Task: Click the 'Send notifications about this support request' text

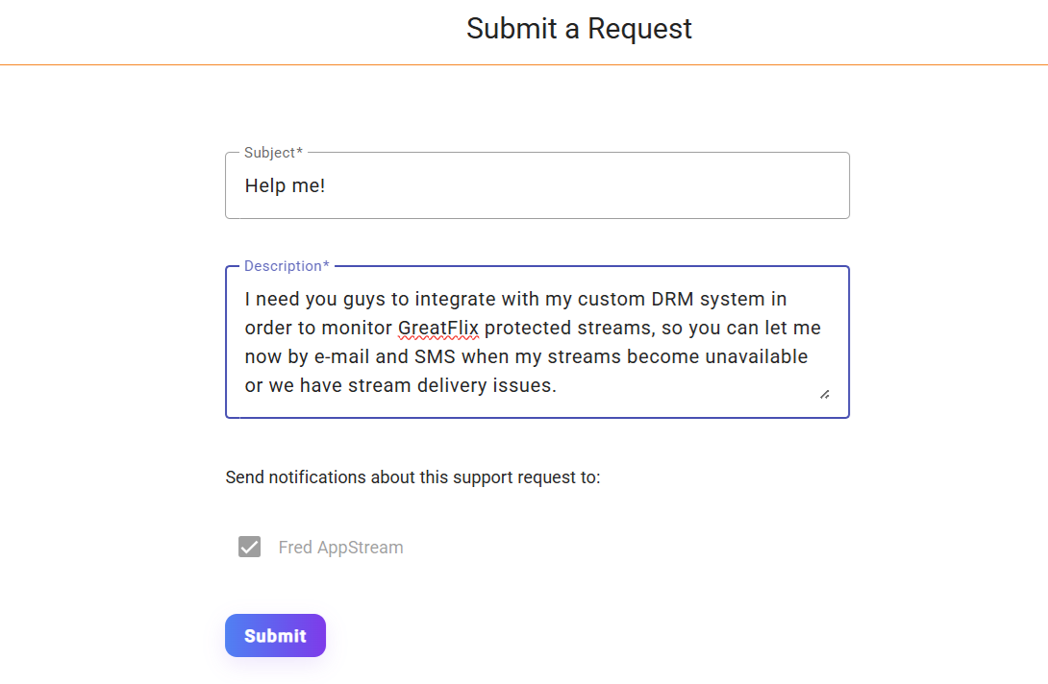Action: point(412,476)
